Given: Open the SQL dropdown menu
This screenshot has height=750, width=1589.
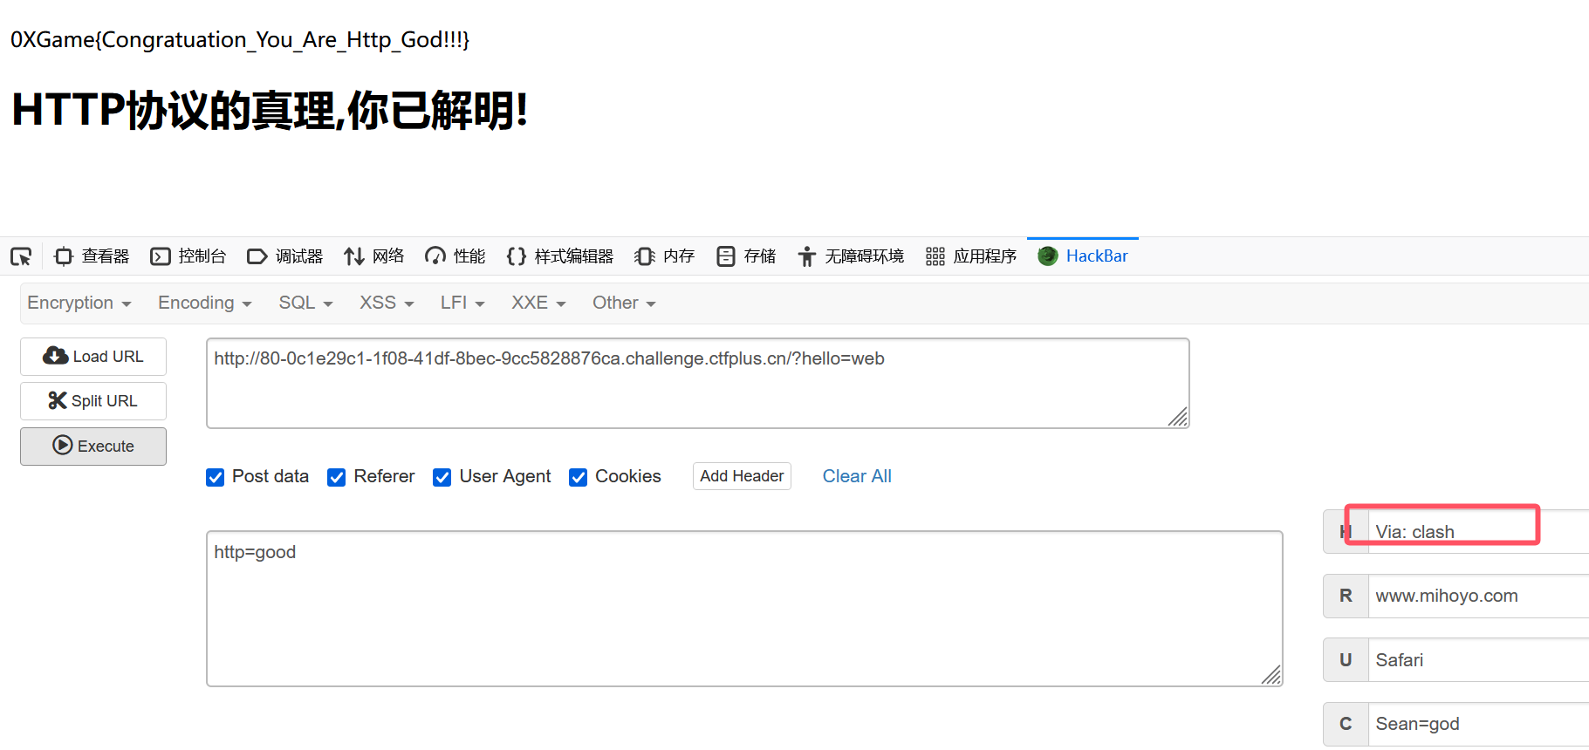Looking at the screenshot, I should [305, 303].
